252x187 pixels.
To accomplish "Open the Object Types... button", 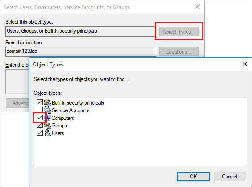I will [x=179, y=31].
